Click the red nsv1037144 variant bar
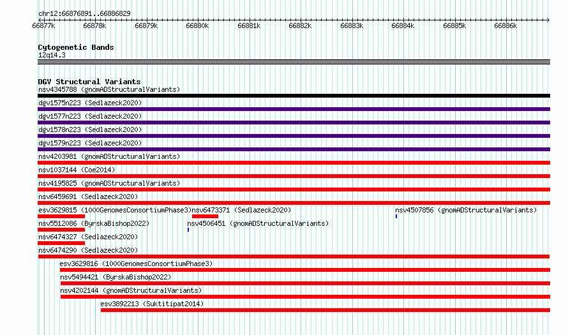Screen dimensions: 568x335 tap(294, 176)
